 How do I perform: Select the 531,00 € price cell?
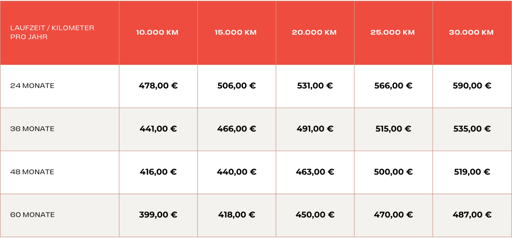coord(315,86)
